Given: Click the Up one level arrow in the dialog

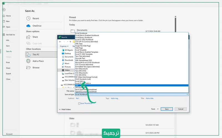Looking at the screenshot, I should point(70,42).
